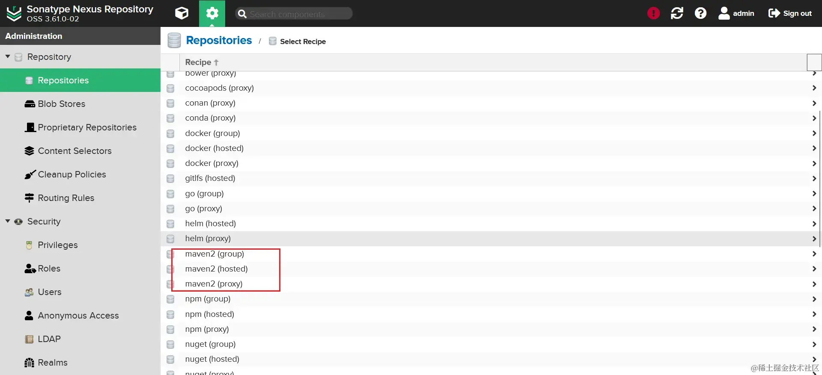Select the helm (proxy) recipe row

491,239
